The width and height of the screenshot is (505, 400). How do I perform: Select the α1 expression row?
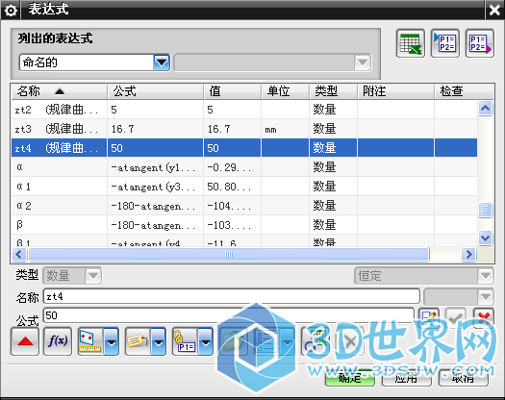click(x=244, y=187)
